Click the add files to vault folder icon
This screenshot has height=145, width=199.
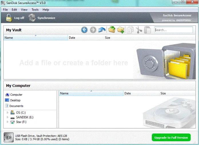tap(112, 29)
